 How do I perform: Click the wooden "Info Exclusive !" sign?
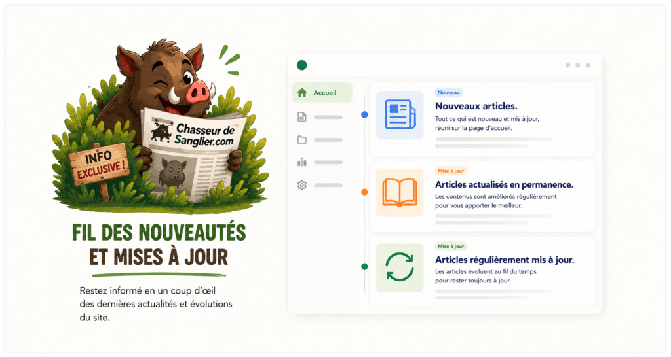coord(100,164)
